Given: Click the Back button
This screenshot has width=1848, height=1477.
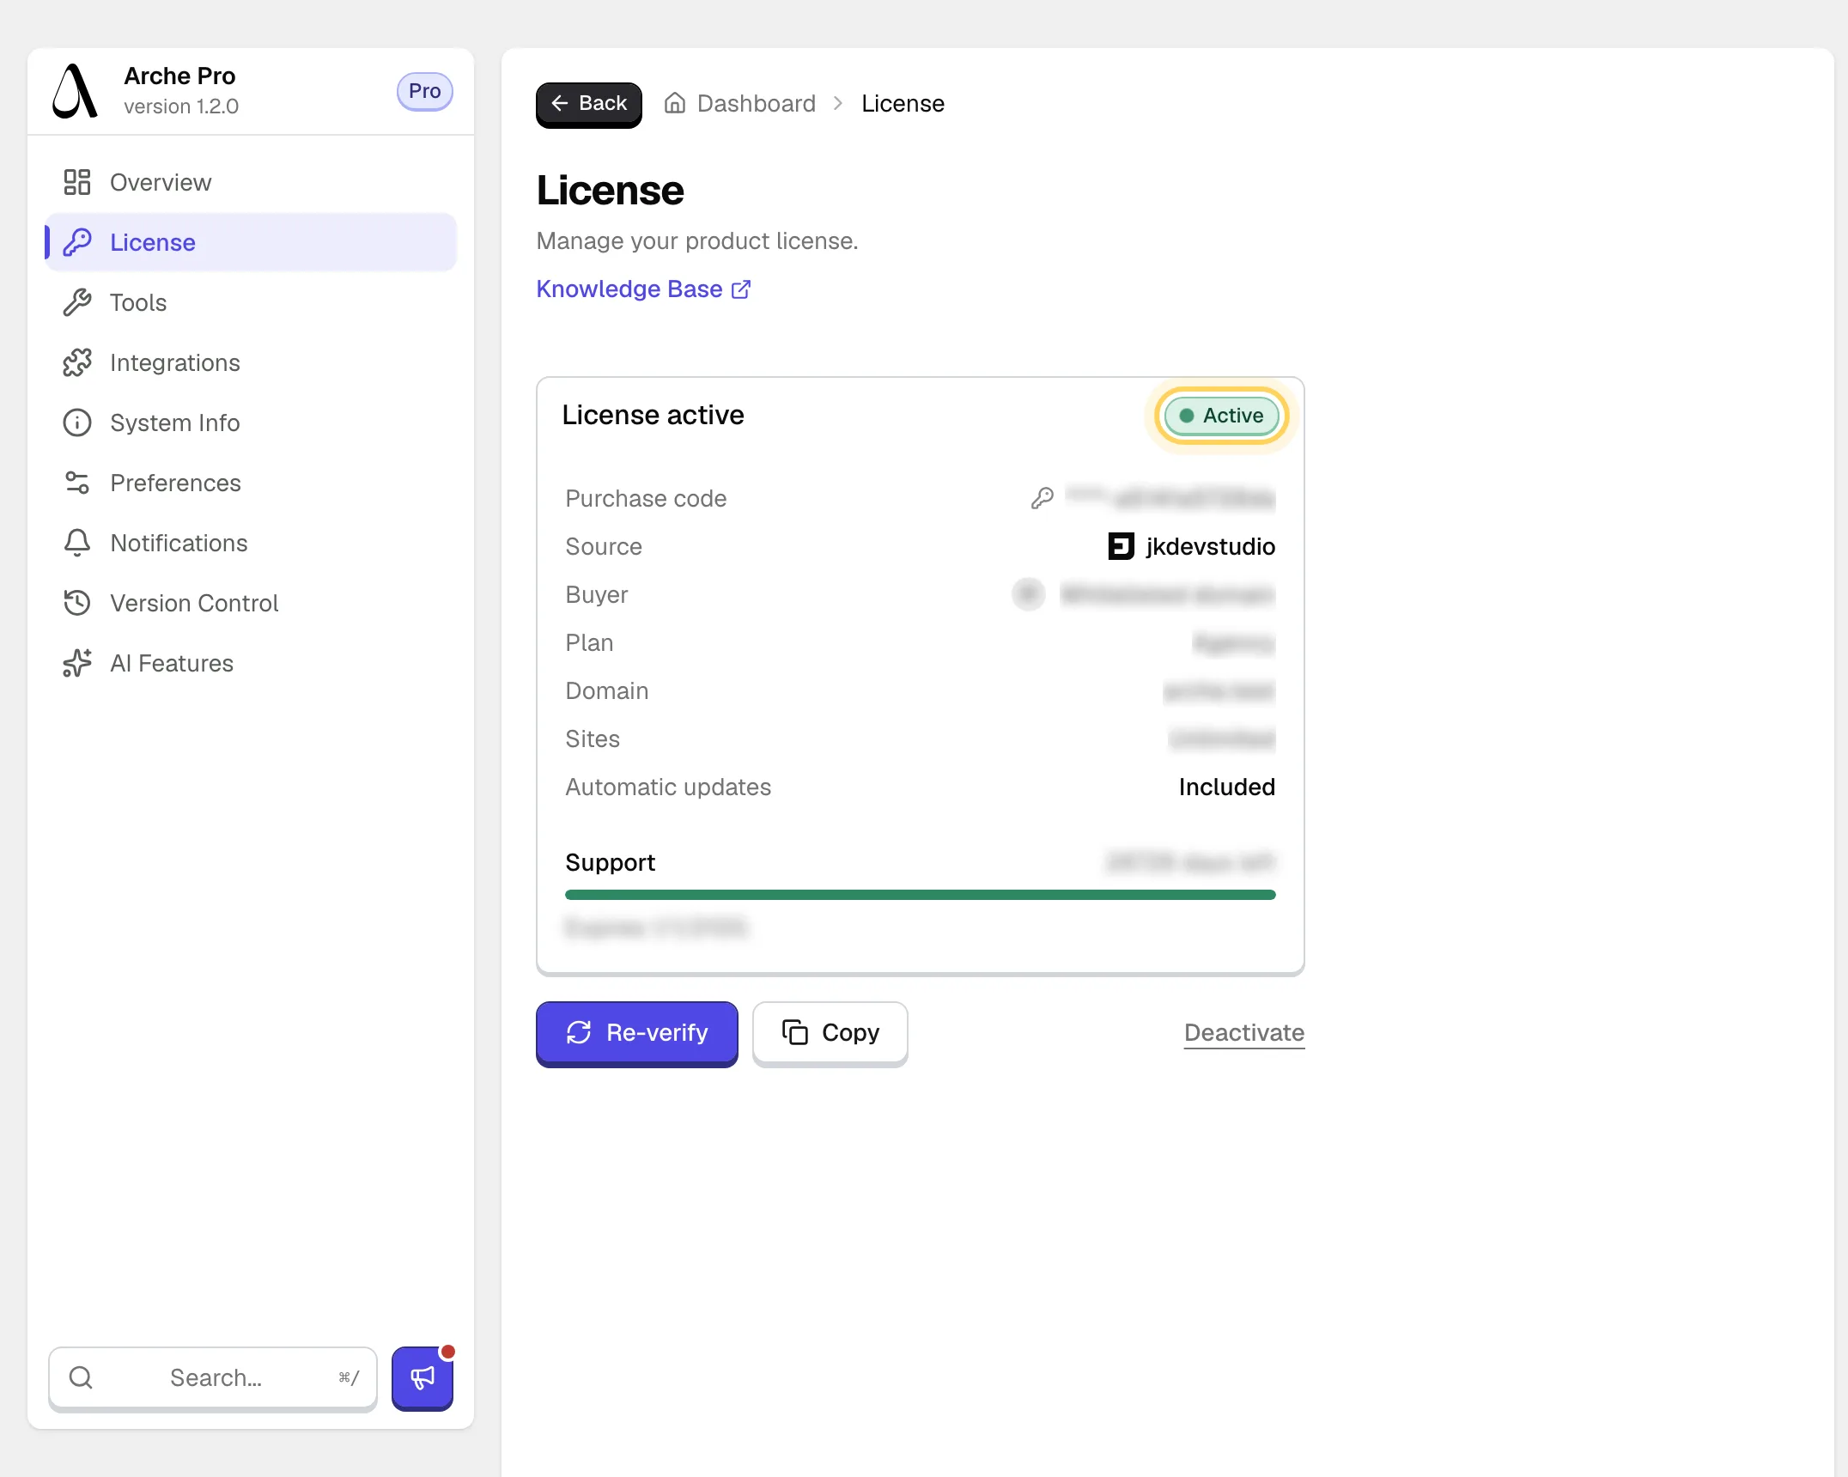Looking at the screenshot, I should [589, 104].
